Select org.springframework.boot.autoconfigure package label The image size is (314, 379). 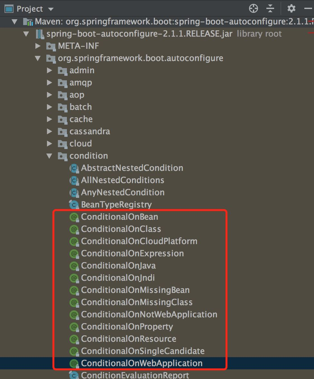pyautogui.click(x=140, y=58)
